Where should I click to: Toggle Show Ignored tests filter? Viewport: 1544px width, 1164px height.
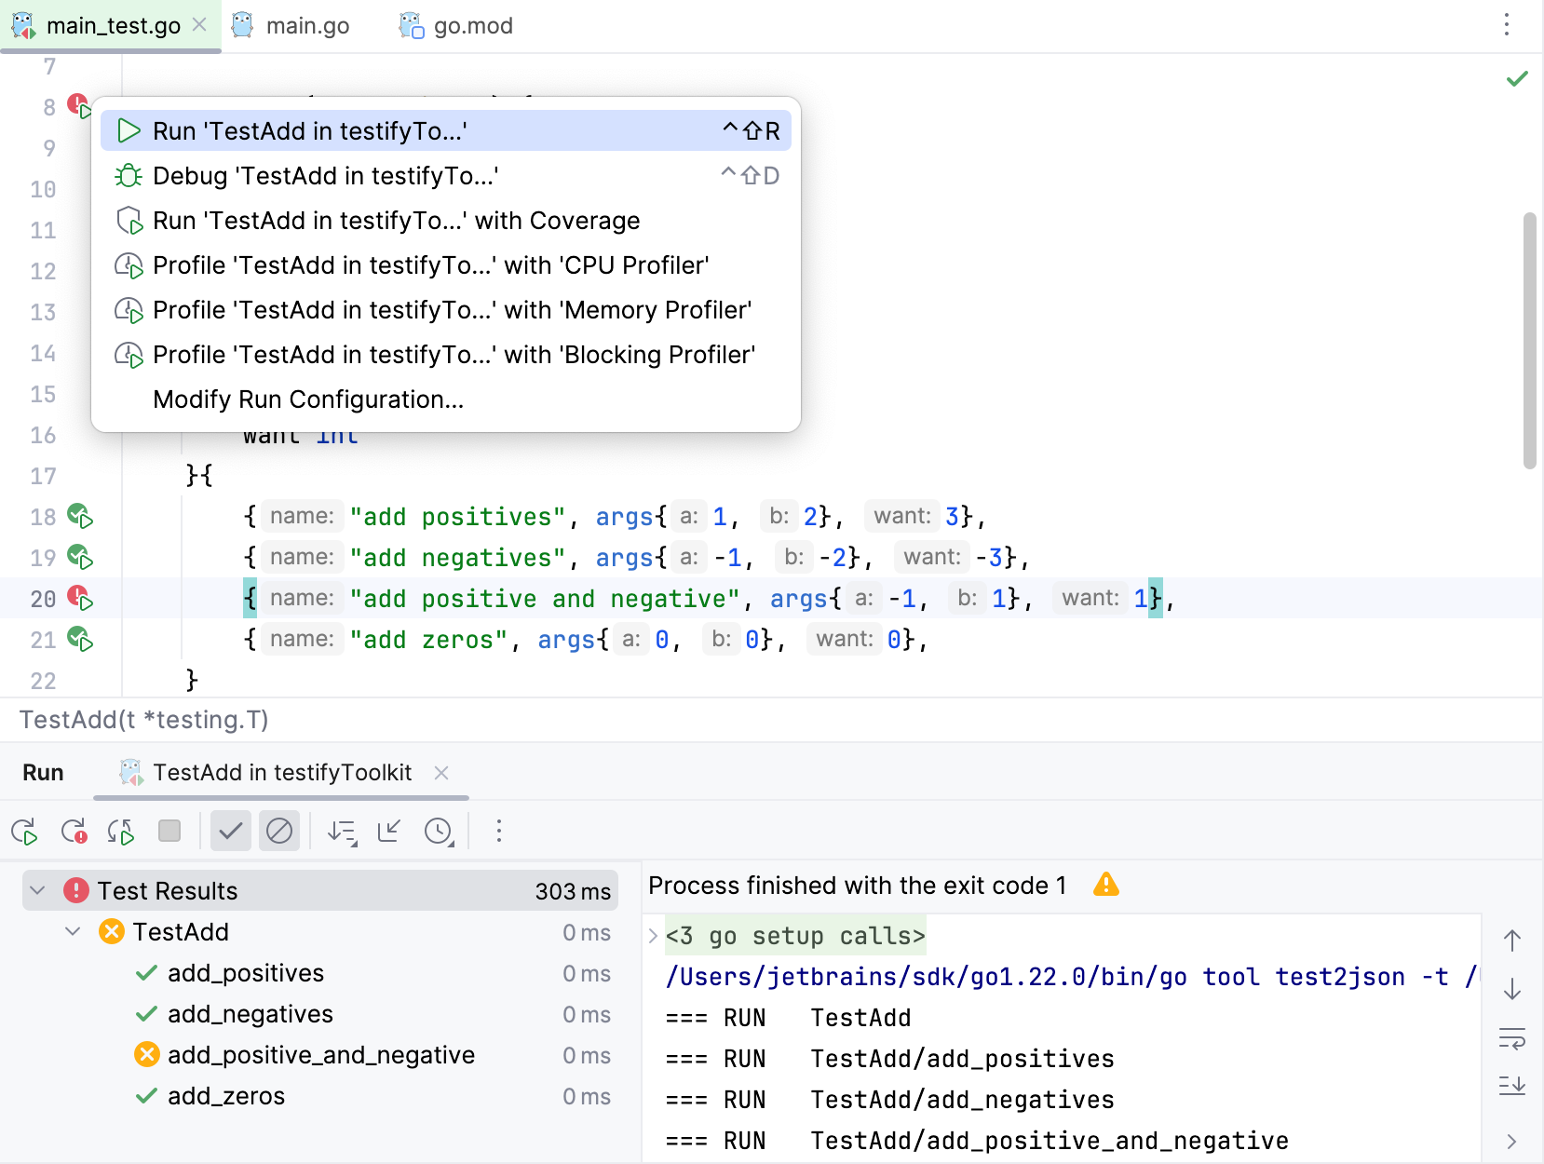278,831
